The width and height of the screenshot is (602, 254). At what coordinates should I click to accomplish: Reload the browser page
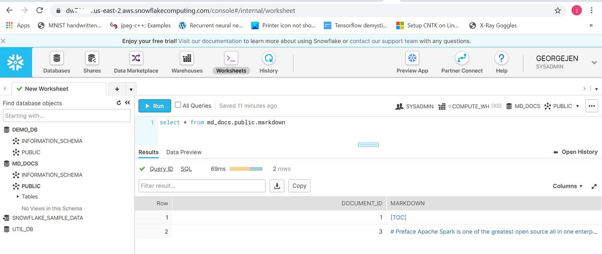[40, 10]
